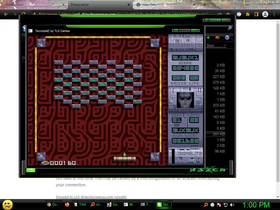The height and width of the screenshot is (210, 280).
Task: Click the volume speaker tray icon
Action: point(232,205)
